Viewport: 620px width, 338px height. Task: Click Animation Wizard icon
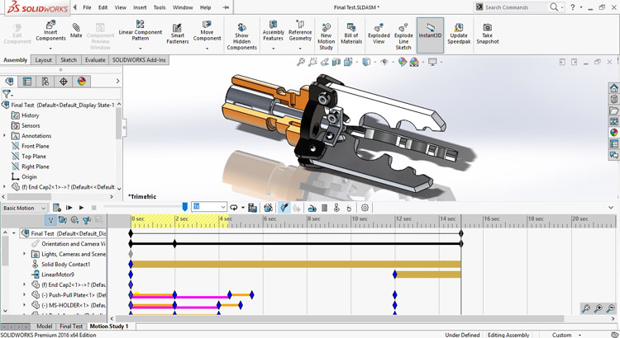(268, 208)
